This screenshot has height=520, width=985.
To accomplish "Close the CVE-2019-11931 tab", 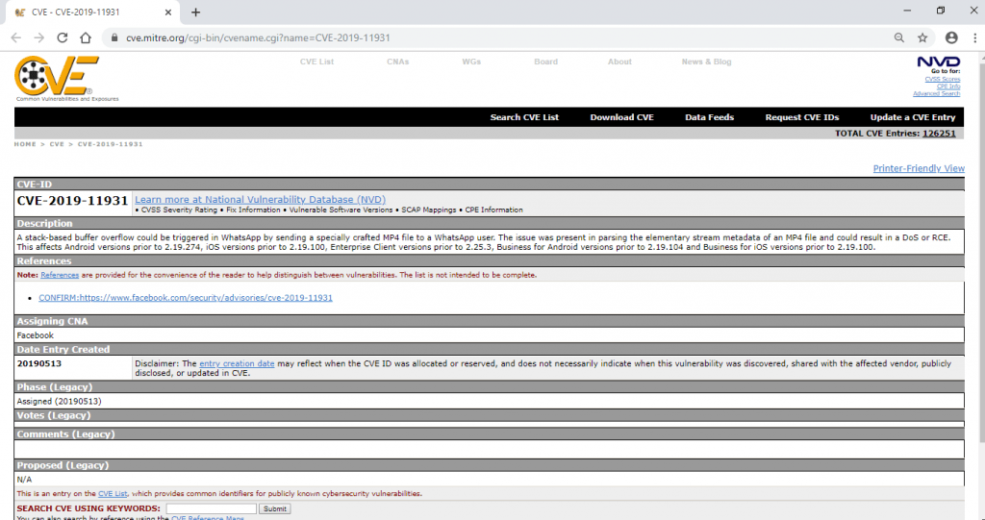I will click(x=168, y=12).
